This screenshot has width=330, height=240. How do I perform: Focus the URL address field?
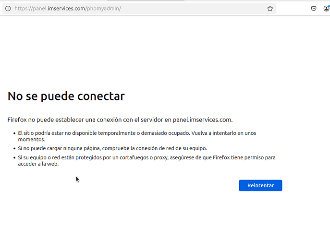139,9
